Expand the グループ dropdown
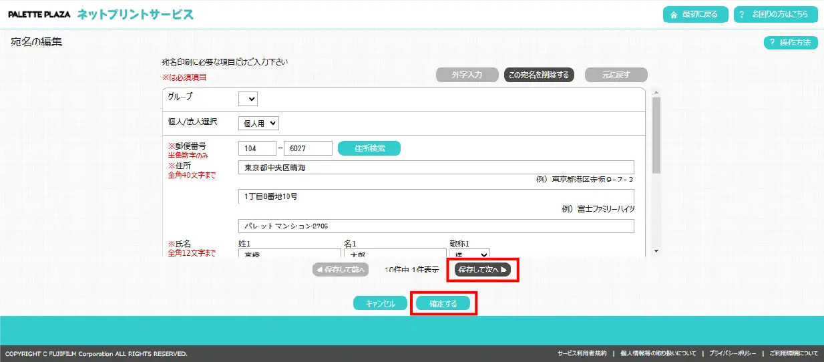Image resolution: width=824 pixels, height=362 pixels. tap(248, 99)
